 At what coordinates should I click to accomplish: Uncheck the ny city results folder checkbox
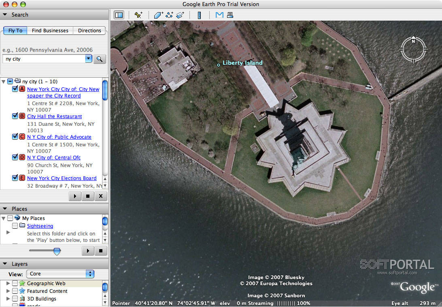[10, 81]
